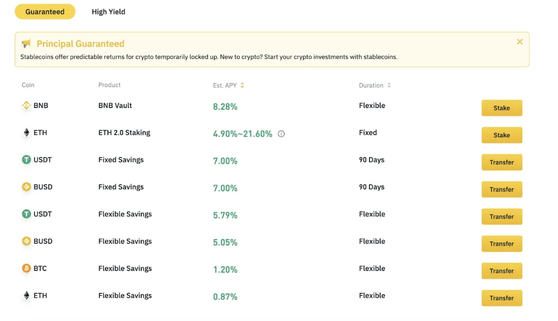Switch to the High Yield tab
Screen dimensions: 558x321
pyautogui.click(x=108, y=12)
